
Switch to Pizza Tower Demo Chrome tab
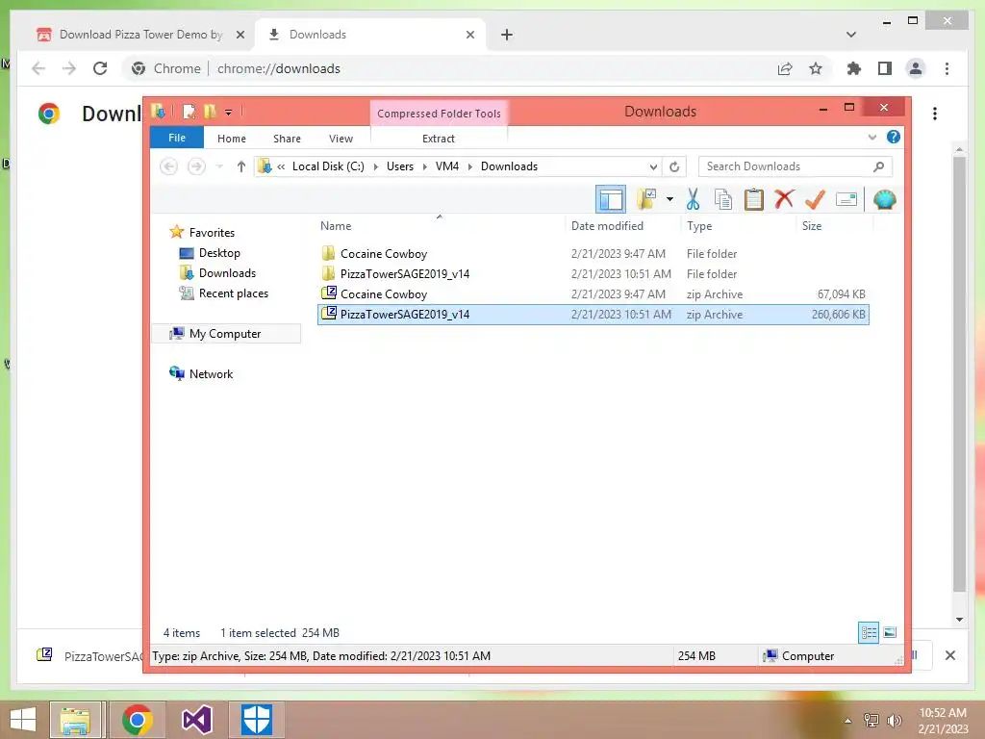coord(140,35)
